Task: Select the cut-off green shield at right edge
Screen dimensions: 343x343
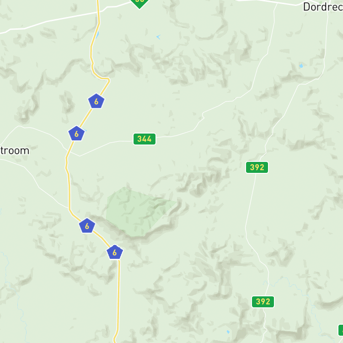Action: pyautogui.click(x=341, y=330)
